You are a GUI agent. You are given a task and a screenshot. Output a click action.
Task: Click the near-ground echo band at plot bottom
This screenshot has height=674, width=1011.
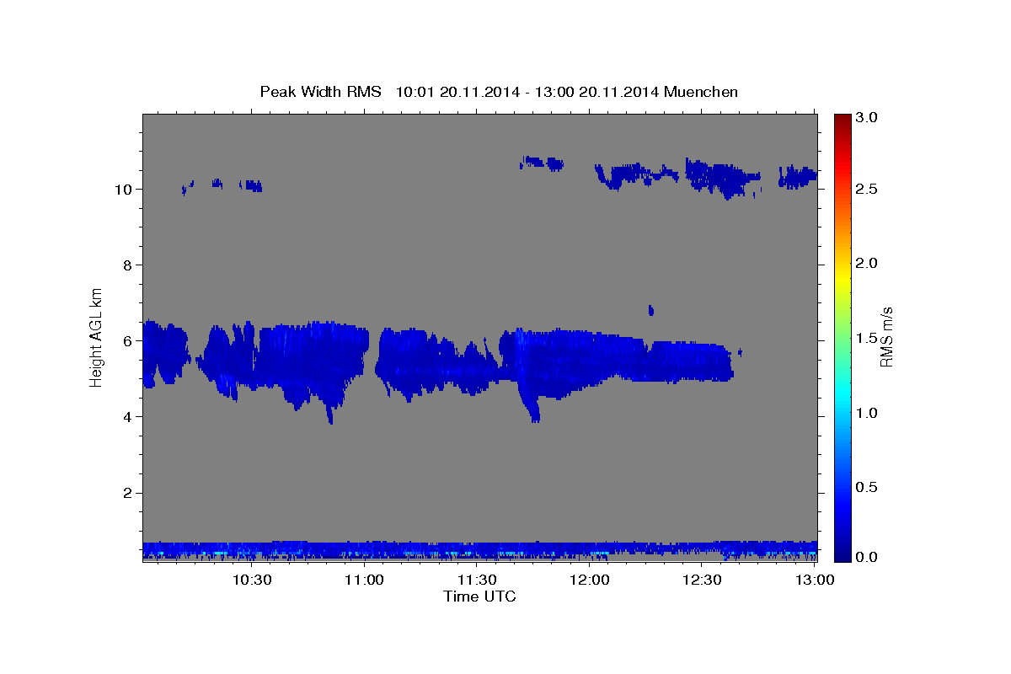coord(479,551)
